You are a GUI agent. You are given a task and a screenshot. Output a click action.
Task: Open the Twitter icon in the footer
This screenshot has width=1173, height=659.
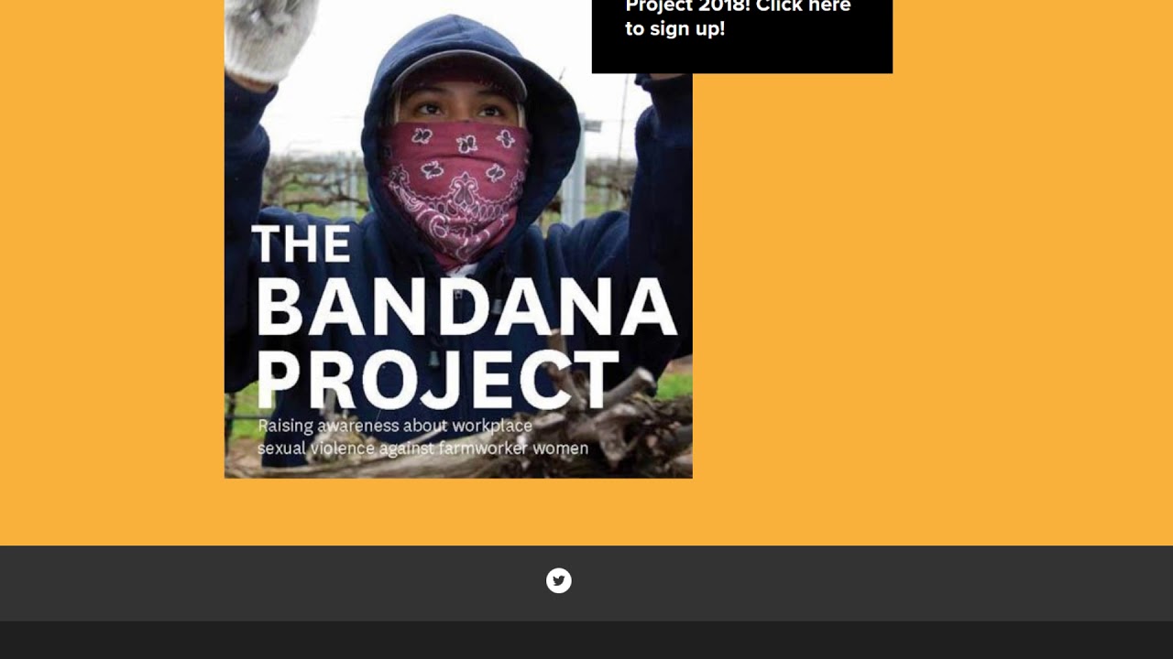coord(559,580)
